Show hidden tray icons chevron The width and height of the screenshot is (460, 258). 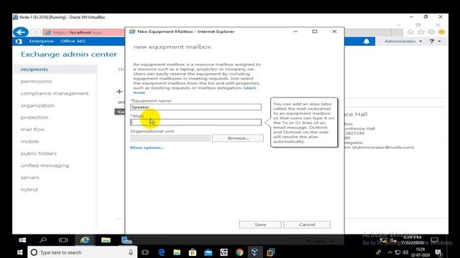(390, 252)
